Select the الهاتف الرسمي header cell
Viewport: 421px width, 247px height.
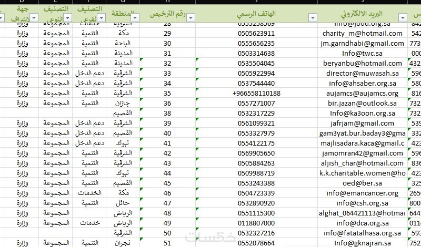pyautogui.click(x=256, y=14)
